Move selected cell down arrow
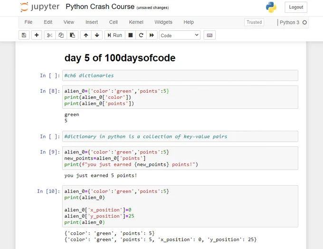 pos(97,35)
